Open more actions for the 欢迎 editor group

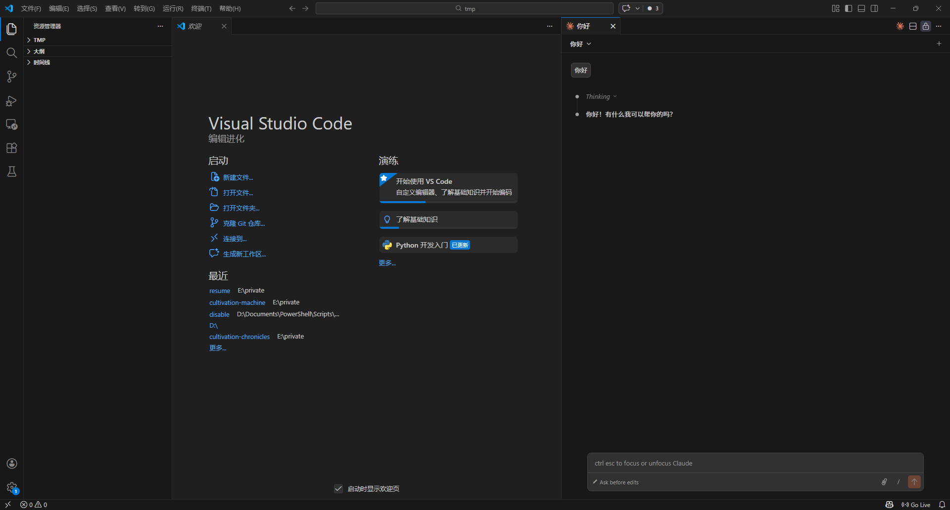tap(550, 26)
